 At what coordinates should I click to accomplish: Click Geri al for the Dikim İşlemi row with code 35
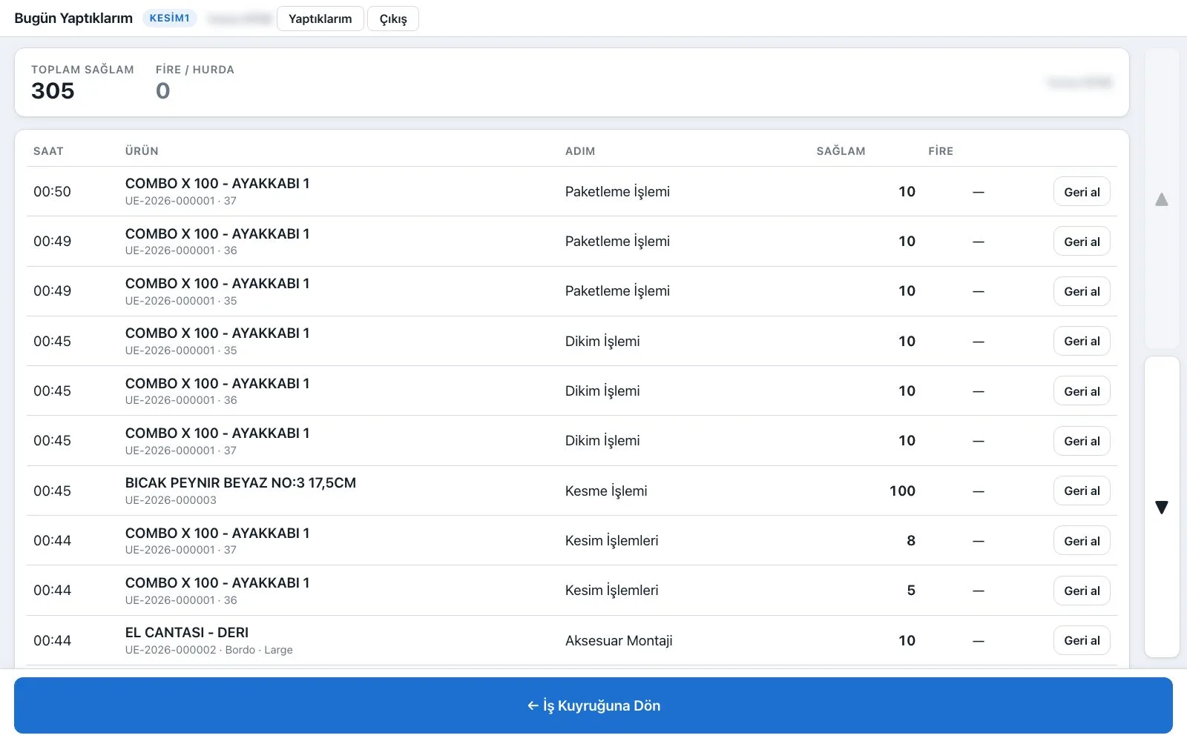point(1082,341)
